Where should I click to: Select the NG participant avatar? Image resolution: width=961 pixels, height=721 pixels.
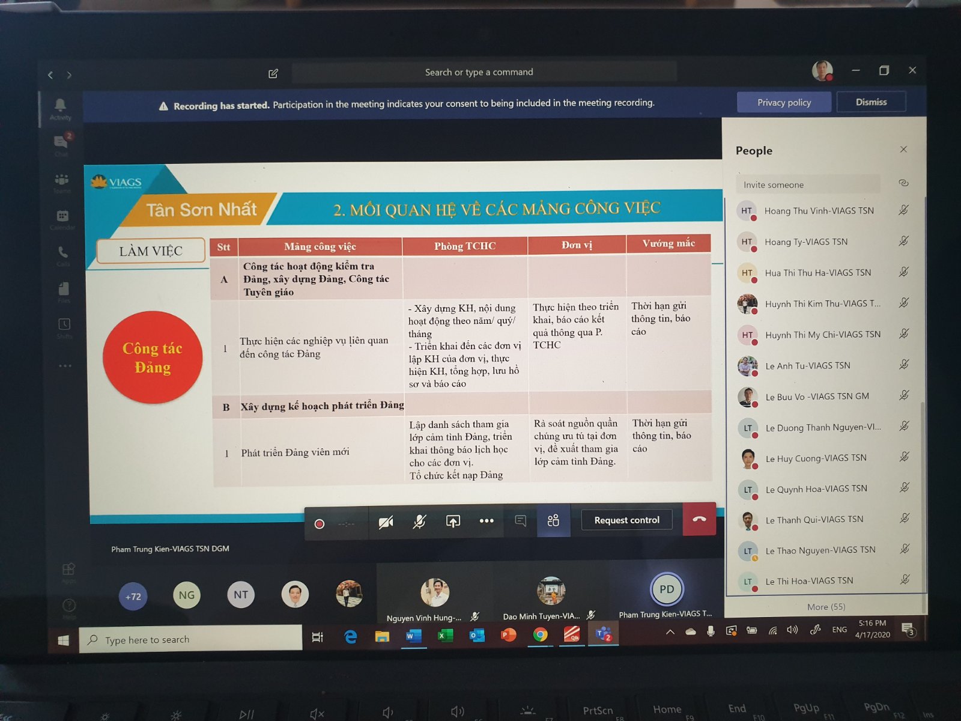pos(187,595)
